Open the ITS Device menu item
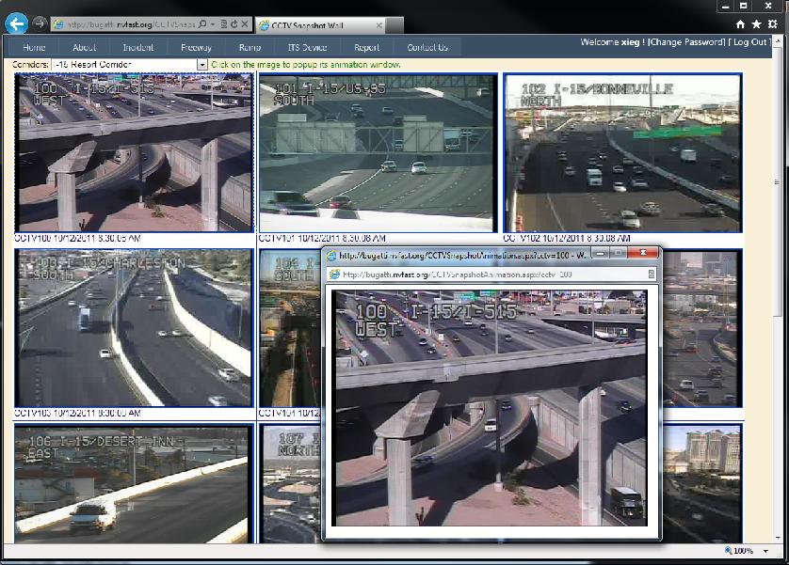 (308, 47)
